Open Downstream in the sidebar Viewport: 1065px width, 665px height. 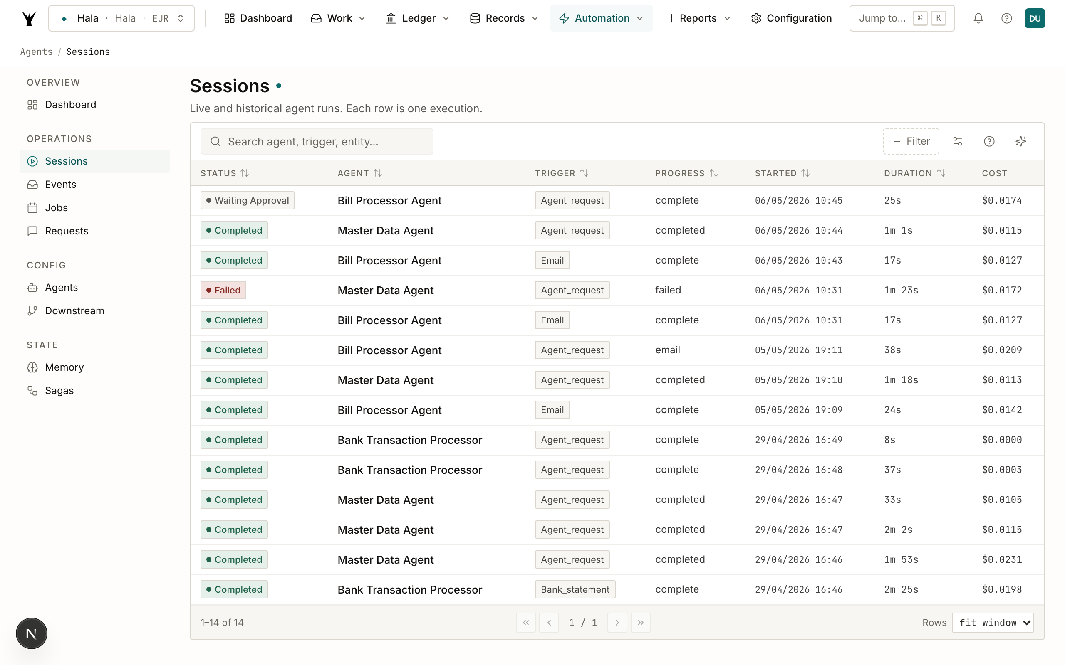[x=94, y=310]
